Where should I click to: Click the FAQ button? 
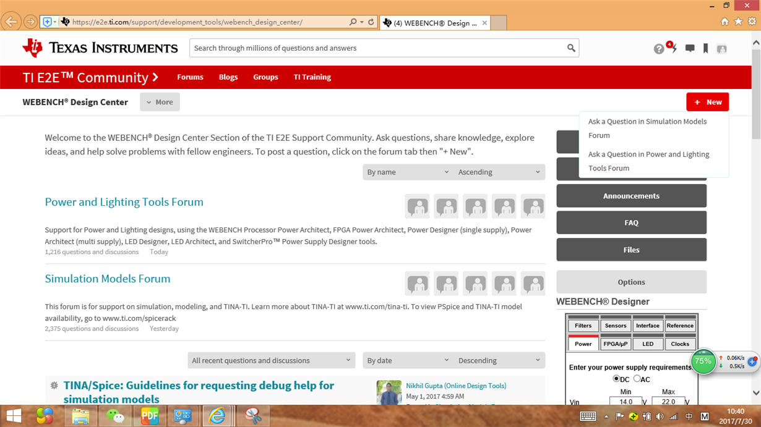coord(631,222)
